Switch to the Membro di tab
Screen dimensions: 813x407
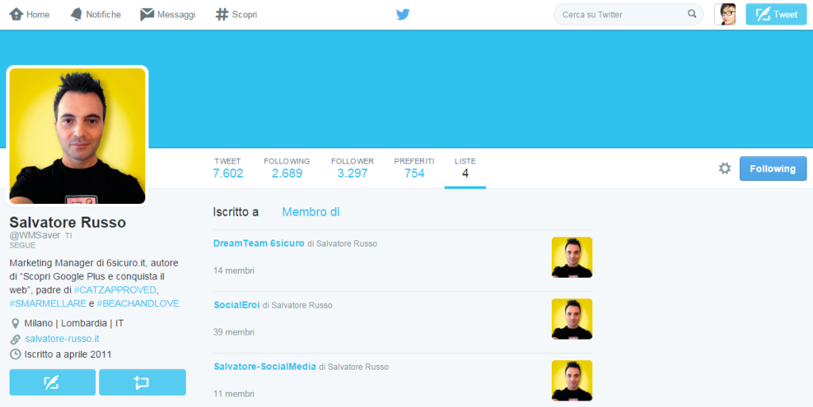coord(310,212)
